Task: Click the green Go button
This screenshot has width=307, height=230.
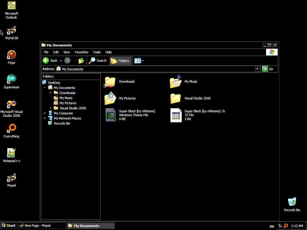Action: [x=268, y=69]
